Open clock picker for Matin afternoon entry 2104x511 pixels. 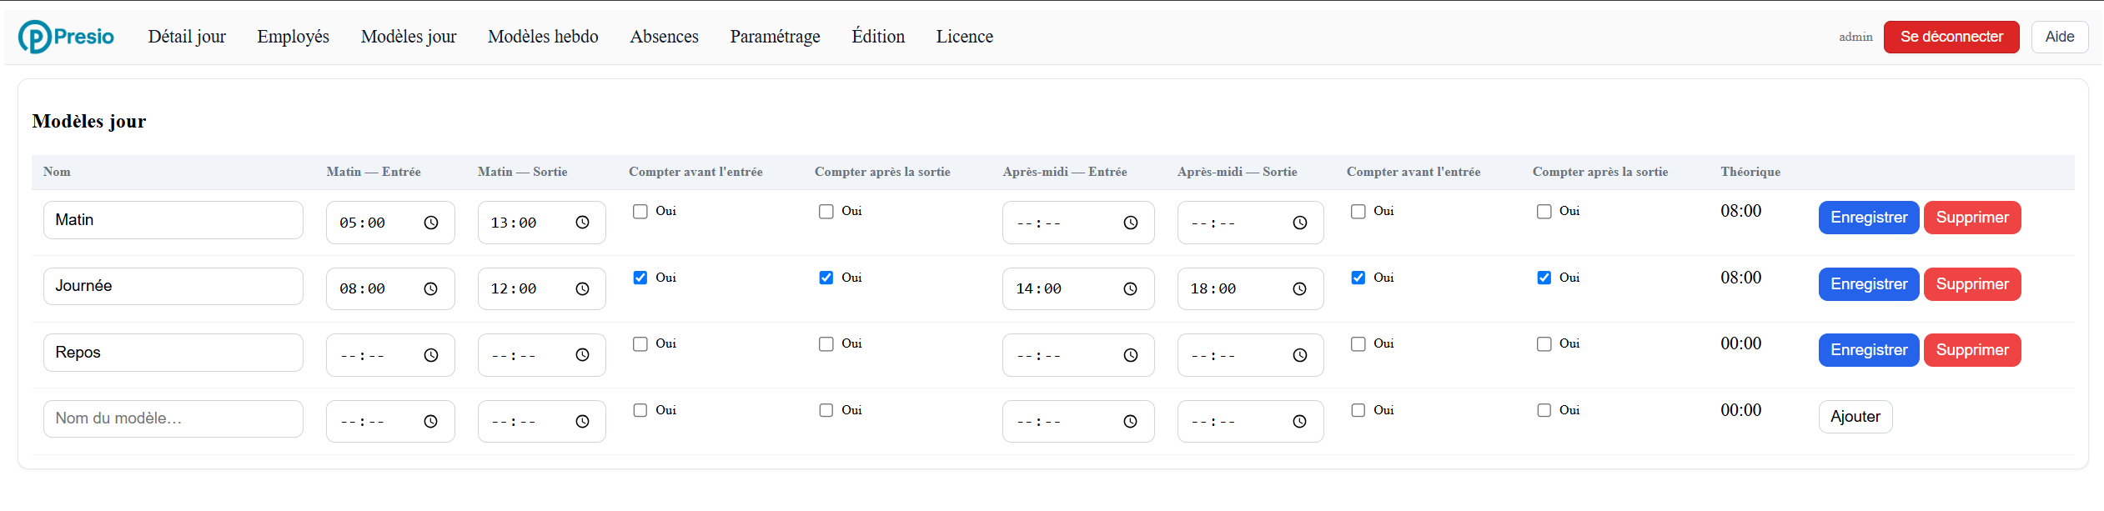point(1130,223)
